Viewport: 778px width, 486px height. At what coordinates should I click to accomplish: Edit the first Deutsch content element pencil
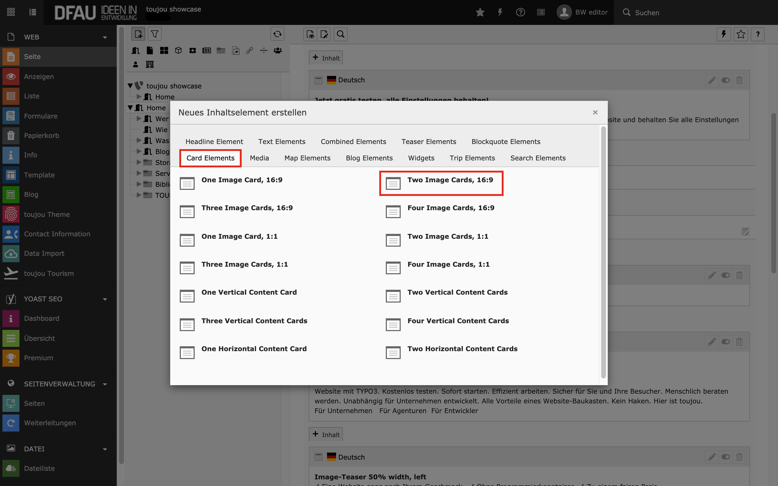pyautogui.click(x=712, y=80)
